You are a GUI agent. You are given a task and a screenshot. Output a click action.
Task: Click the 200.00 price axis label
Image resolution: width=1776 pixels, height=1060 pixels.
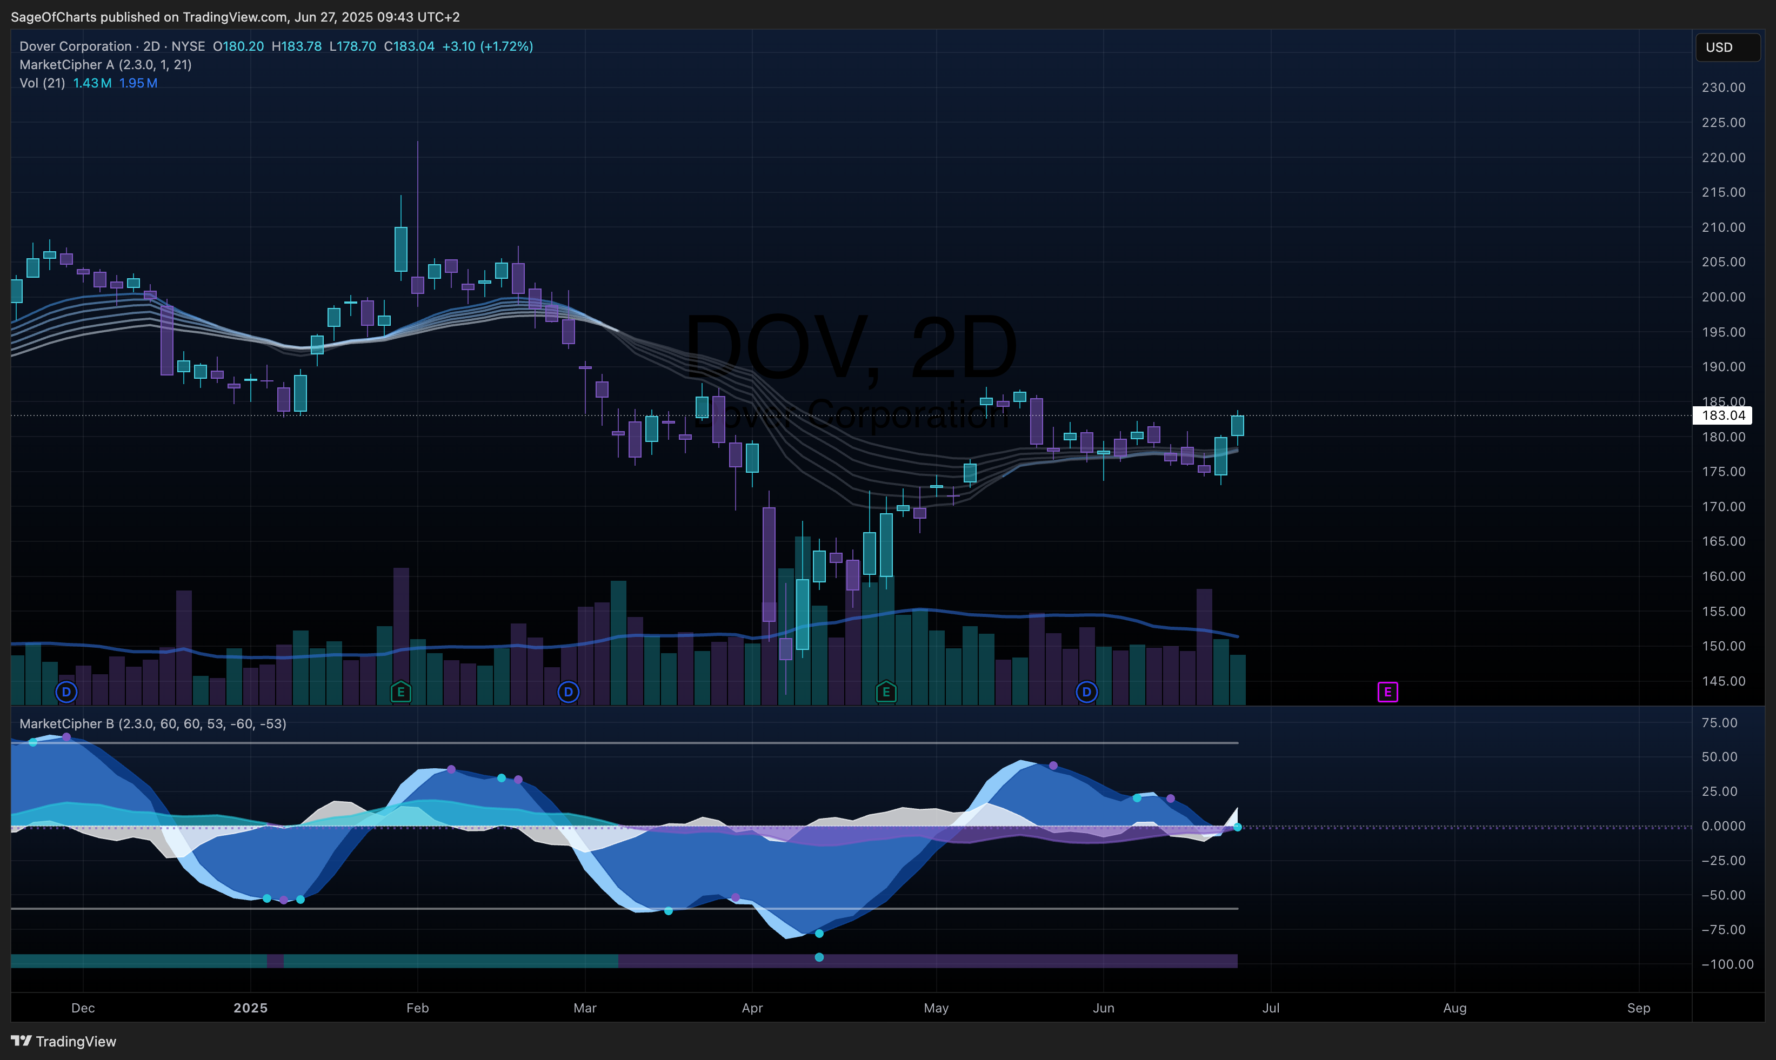(x=1723, y=297)
